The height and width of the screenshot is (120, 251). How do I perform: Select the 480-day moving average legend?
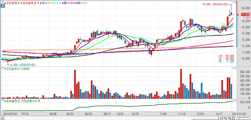pyautogui.click(x=84, y=3)
